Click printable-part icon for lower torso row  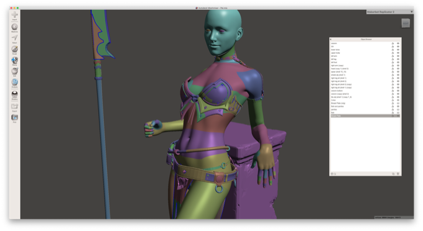point(393,50)
